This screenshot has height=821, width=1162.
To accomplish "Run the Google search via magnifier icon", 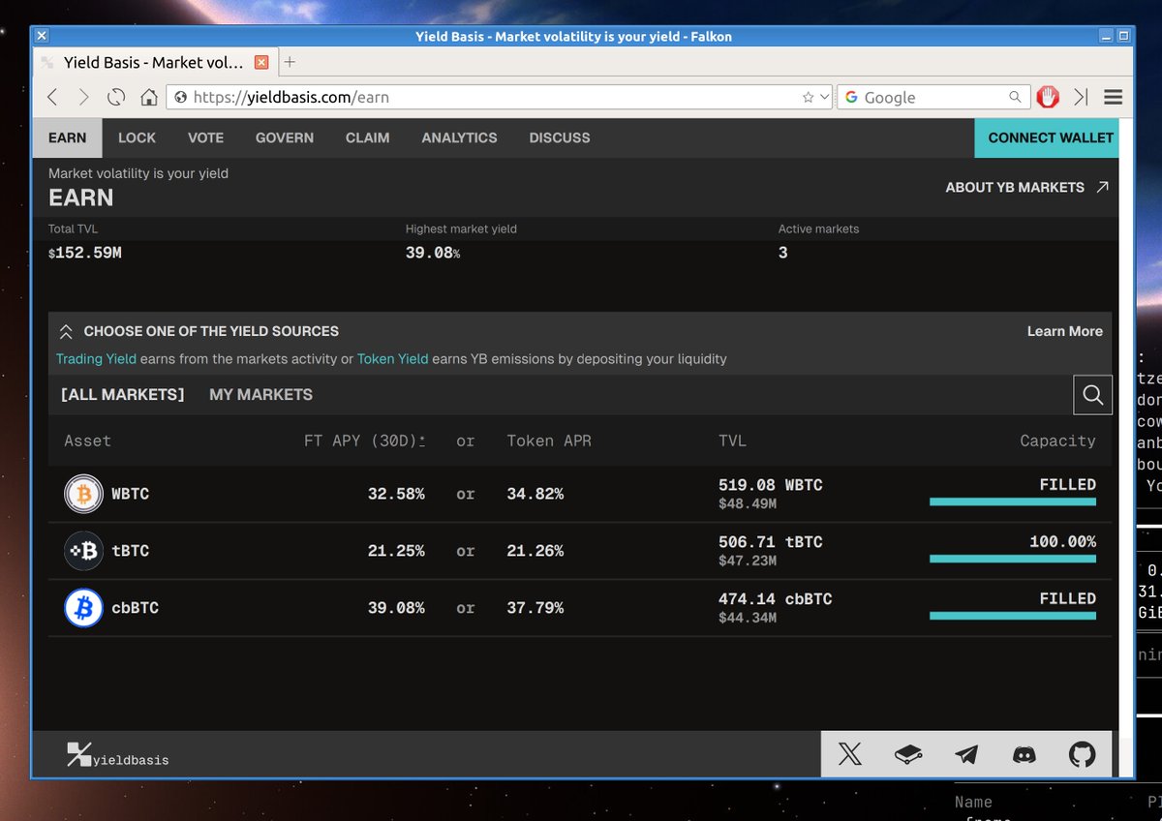I will 1015,97.
